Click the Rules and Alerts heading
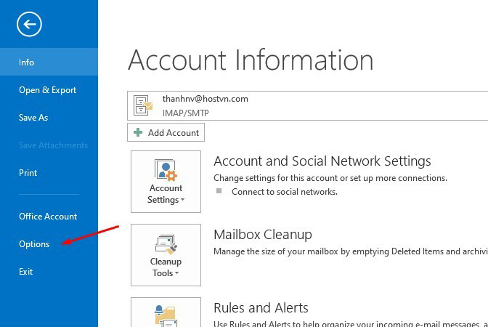The width and height of the screenshot is (488, 327). pos(261,307)
